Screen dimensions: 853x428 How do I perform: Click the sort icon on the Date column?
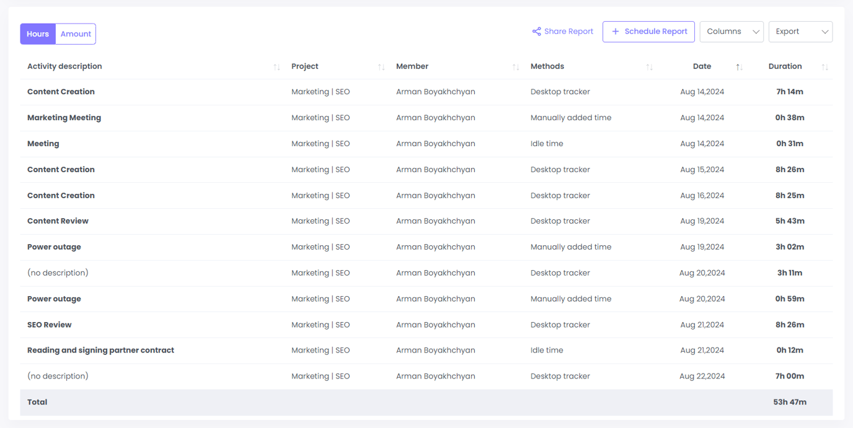click(740, 66)
